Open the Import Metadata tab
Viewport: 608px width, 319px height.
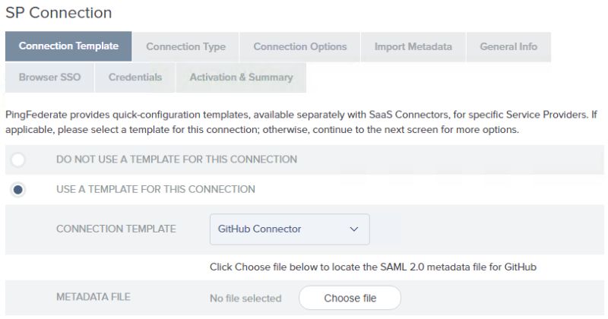pyautogui.click(x=413, y=46)
